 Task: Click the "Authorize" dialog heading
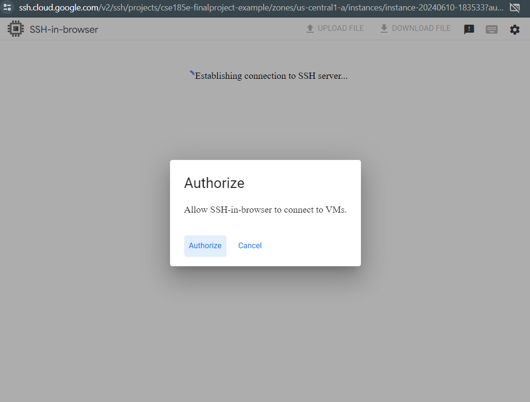pyautogui.click(x=214, y=183)
